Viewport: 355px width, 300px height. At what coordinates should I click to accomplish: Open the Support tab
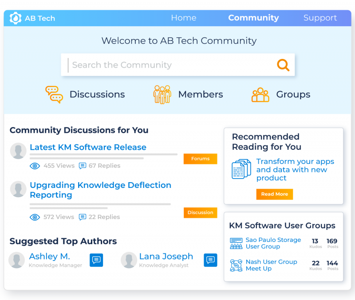point(320,18)
